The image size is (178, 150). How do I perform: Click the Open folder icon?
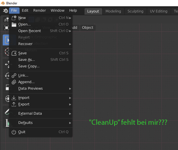pyautogui.click(x=14, y=24)
